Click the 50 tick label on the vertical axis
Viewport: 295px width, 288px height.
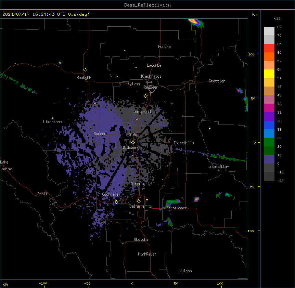(x=253, y=98)
